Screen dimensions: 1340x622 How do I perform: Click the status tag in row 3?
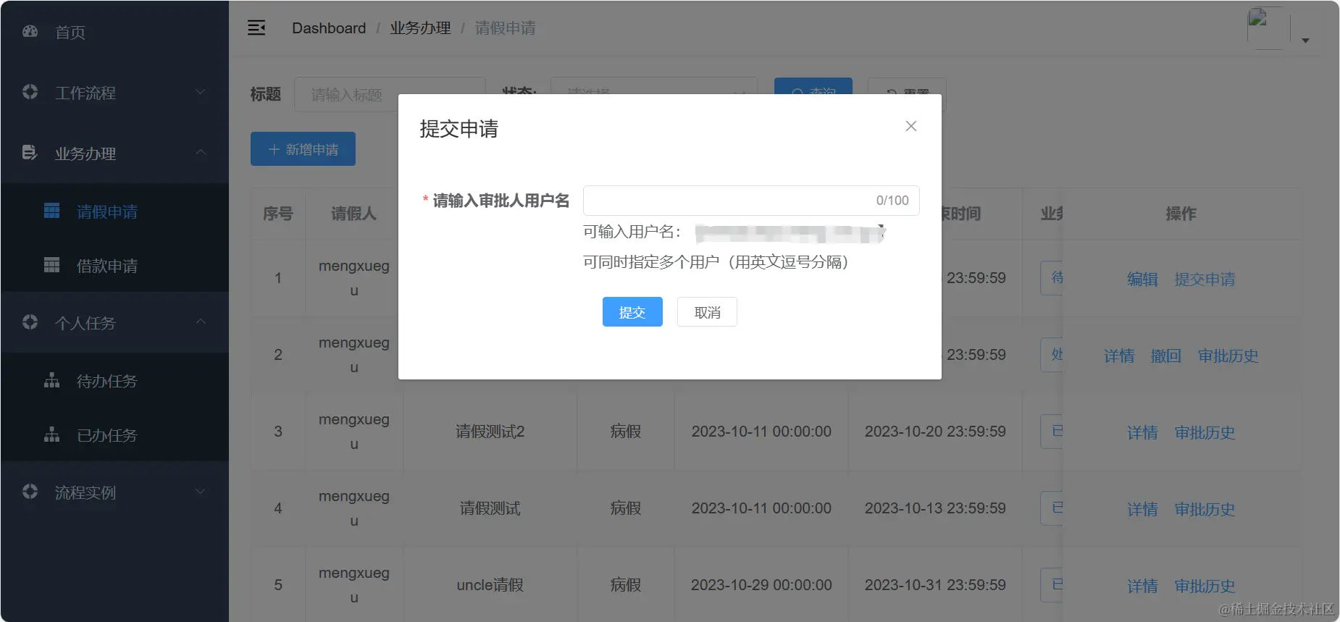tap(1052, 432)
